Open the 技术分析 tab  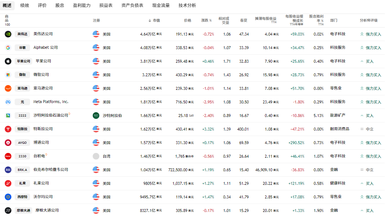[187, 6]
